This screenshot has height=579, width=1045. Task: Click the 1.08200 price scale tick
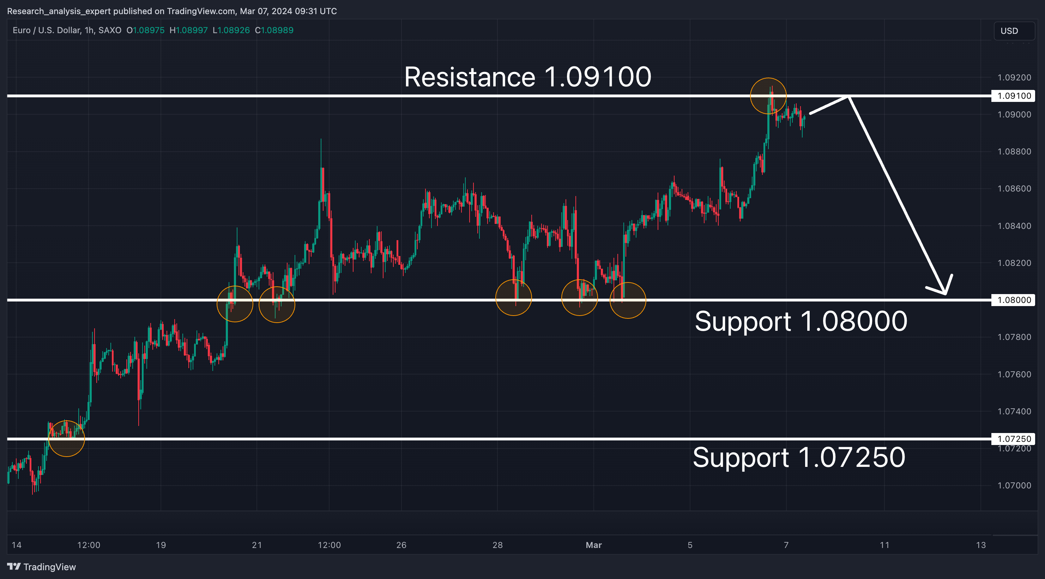(x=1014, y=263)
